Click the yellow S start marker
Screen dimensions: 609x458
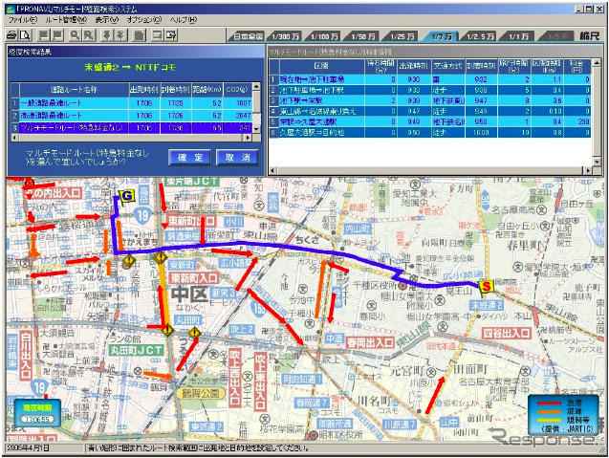486,285
